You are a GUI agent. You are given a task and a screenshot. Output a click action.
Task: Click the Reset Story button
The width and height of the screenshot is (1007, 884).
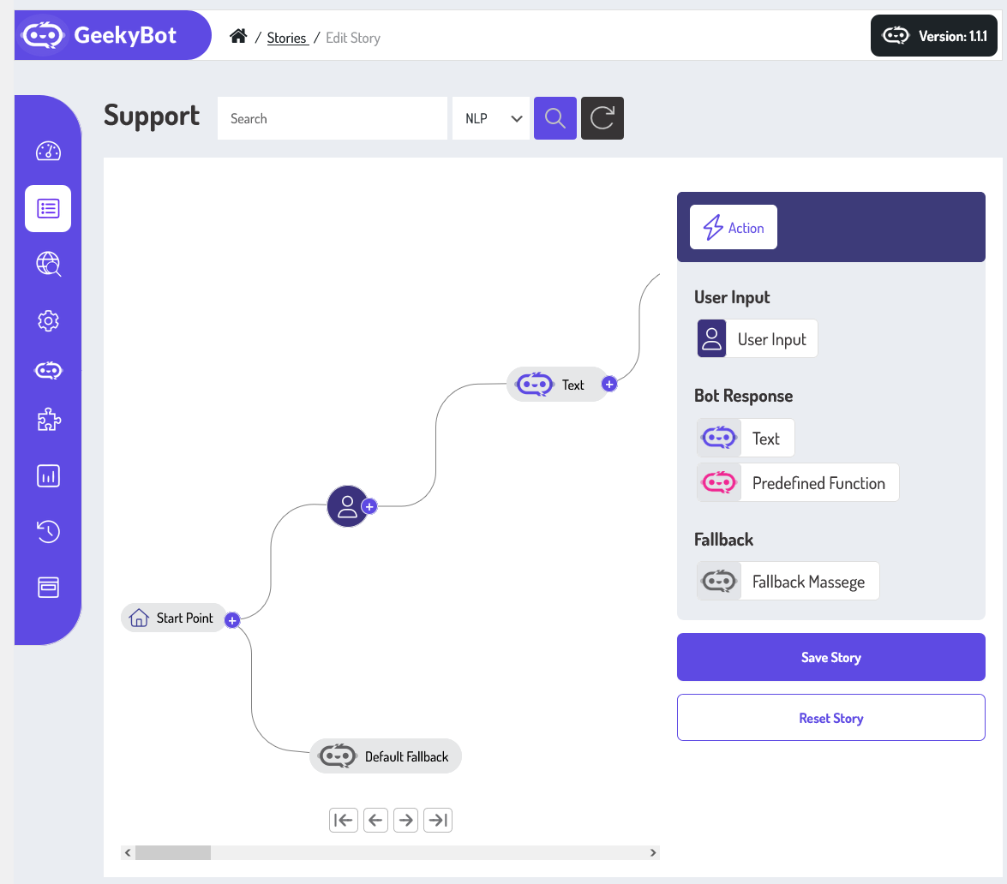(x=830, y=718)
